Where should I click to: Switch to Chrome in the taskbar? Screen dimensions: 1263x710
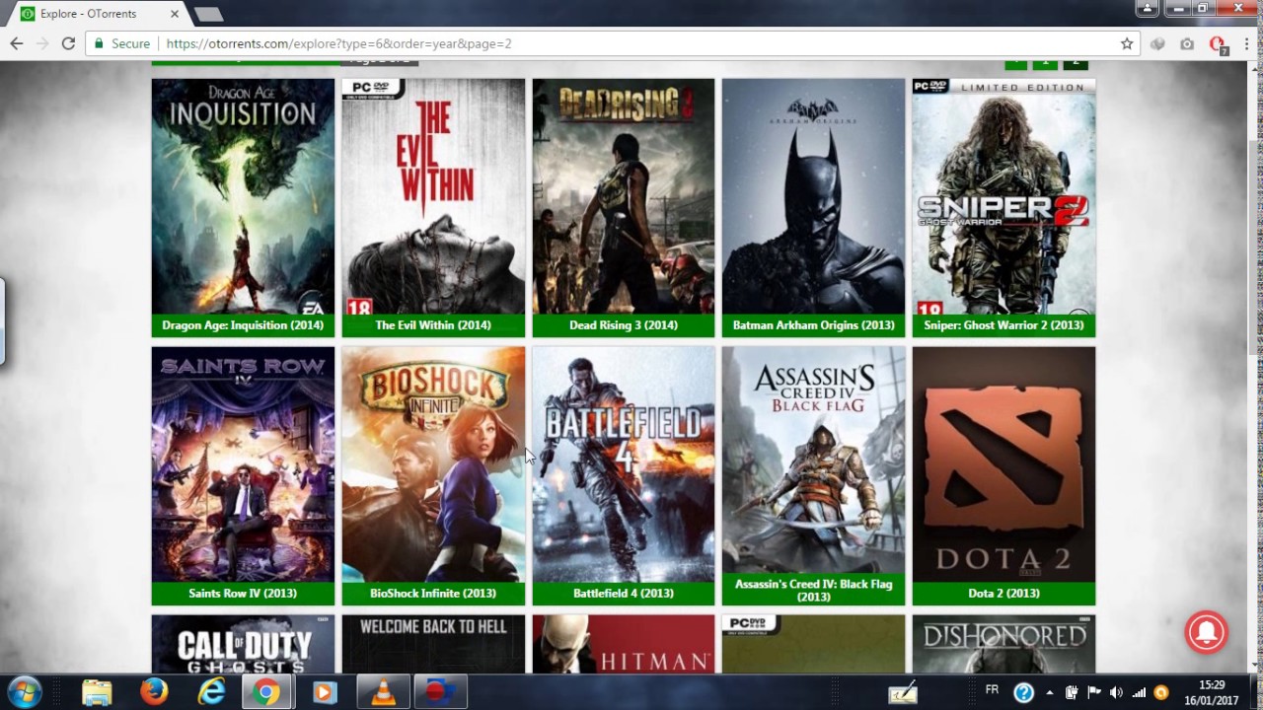point(265,693)
